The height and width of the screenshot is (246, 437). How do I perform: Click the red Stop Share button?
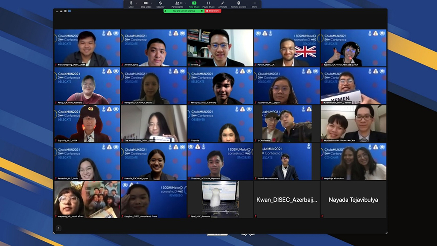pyautogui.click(x=213, y=11)
